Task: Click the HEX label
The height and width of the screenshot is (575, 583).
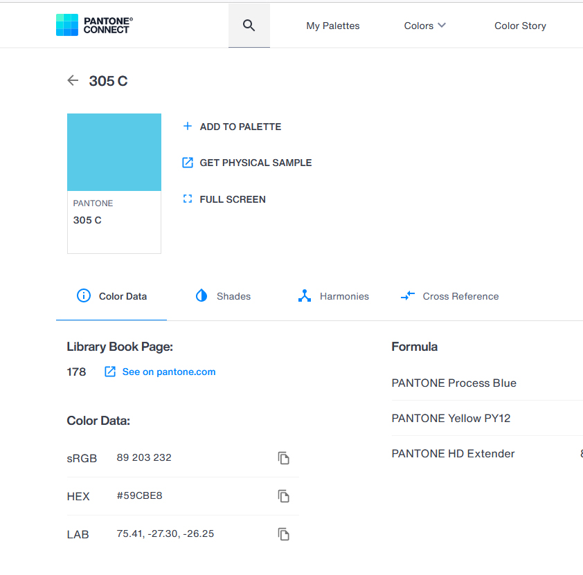Action: (78, 496)
